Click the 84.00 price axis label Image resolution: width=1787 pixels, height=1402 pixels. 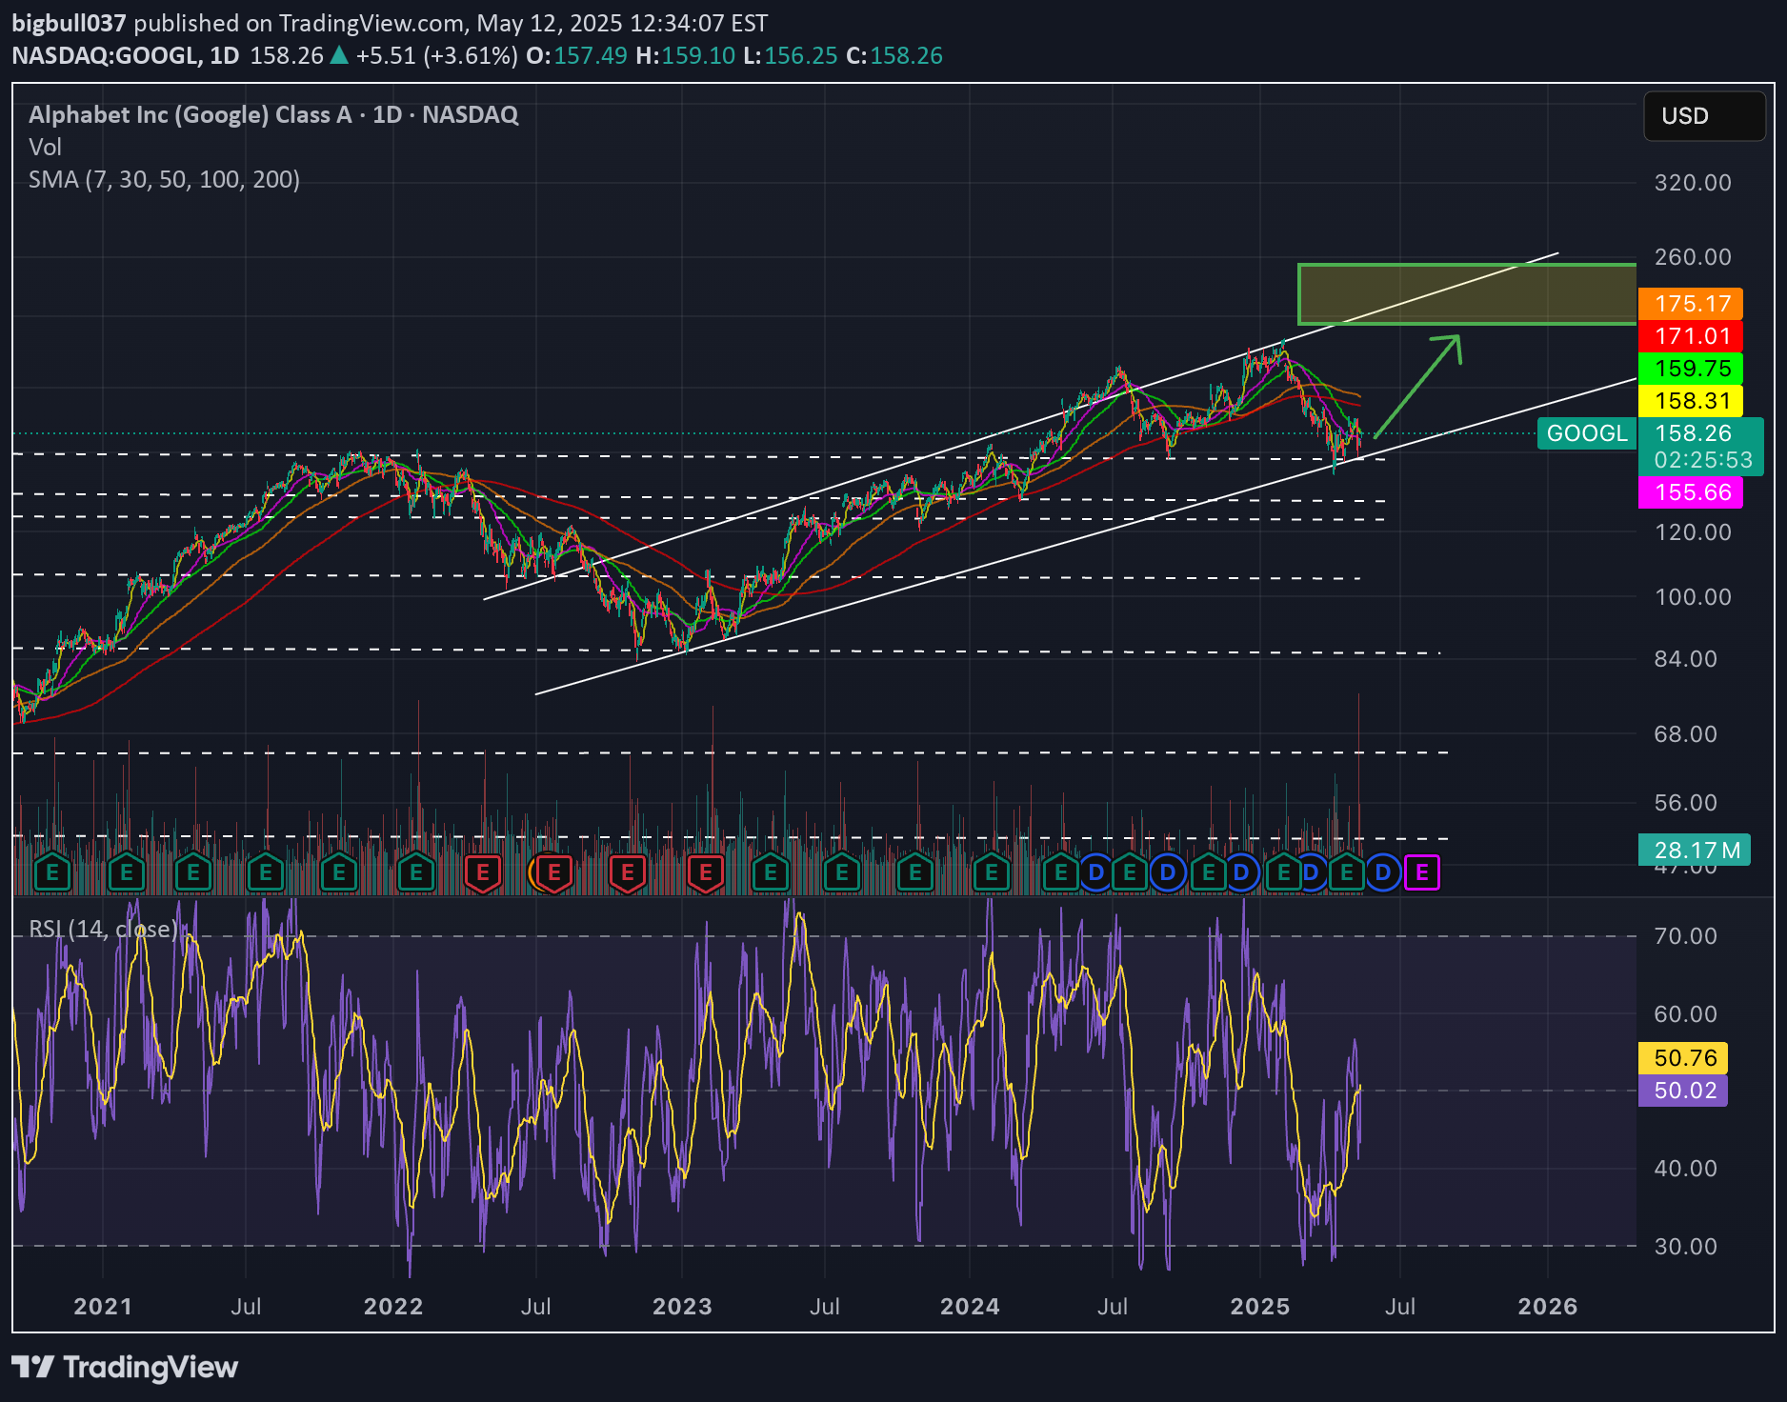click(1686, 659)
